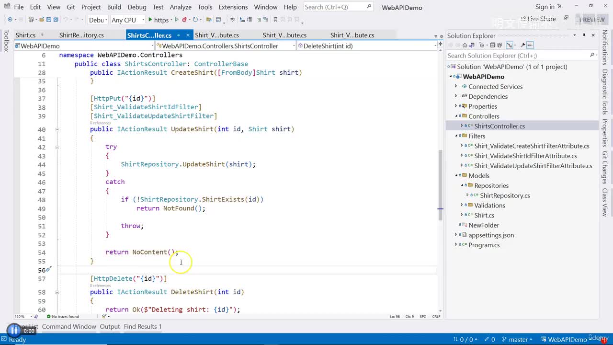
Task: Click the Navigate Backward toolbar icon
Action: tap(10, 20)
